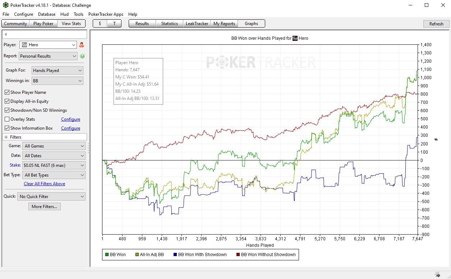451x279 pixels.
Task: Click the axis marker icon right of graph
Action: [436, 139]
